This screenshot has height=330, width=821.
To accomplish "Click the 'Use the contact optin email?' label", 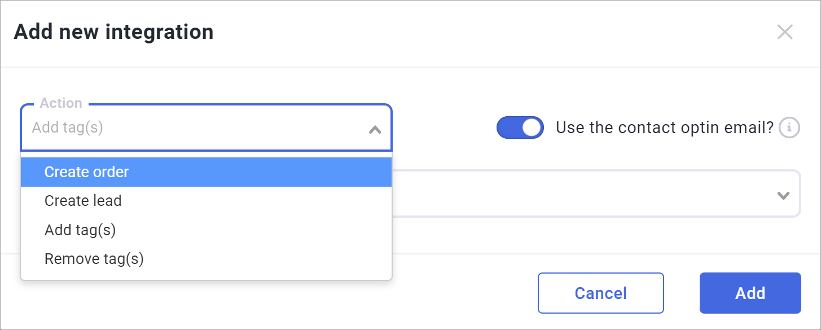I will (x=664, y=128).
